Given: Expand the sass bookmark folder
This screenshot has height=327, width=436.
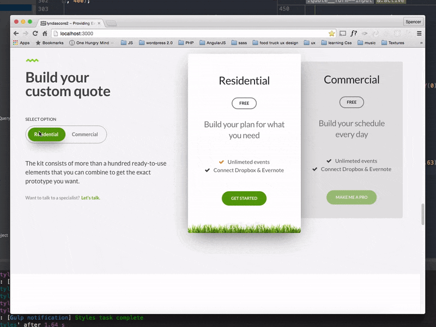Looking at the screenshot, I should tap(239, 43).
